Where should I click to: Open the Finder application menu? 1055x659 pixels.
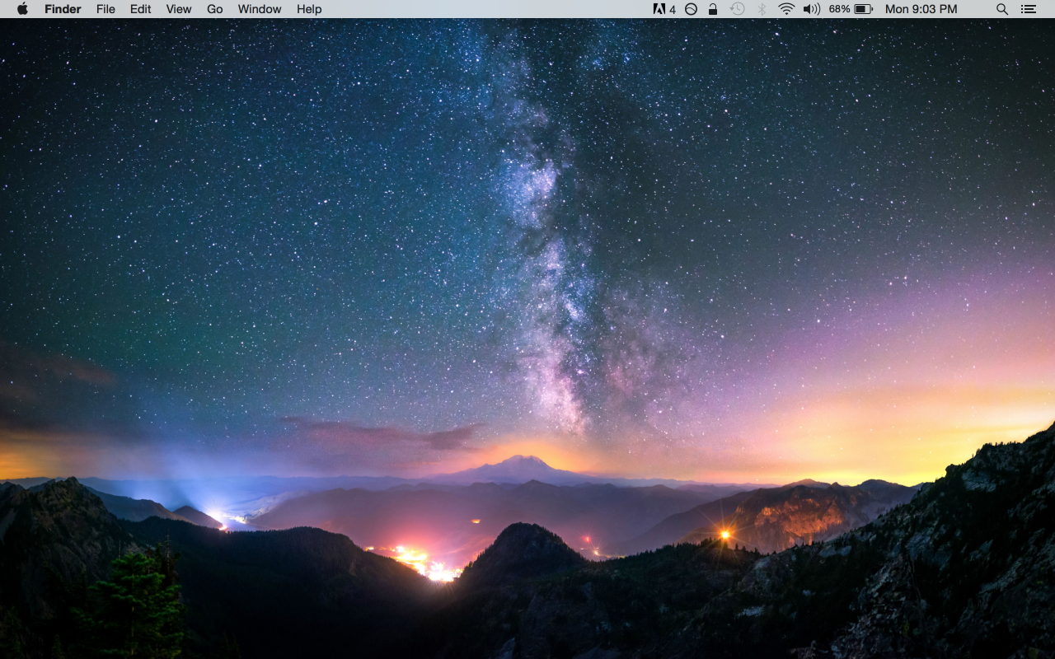pos(63,9)
